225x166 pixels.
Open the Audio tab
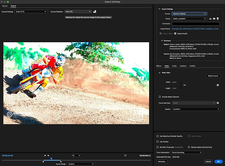coord(174,66)
